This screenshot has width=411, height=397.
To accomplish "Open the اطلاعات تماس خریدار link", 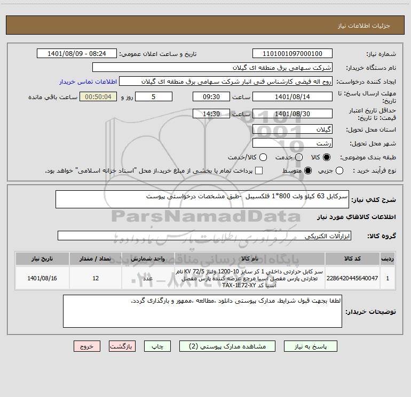I will 88,82.
